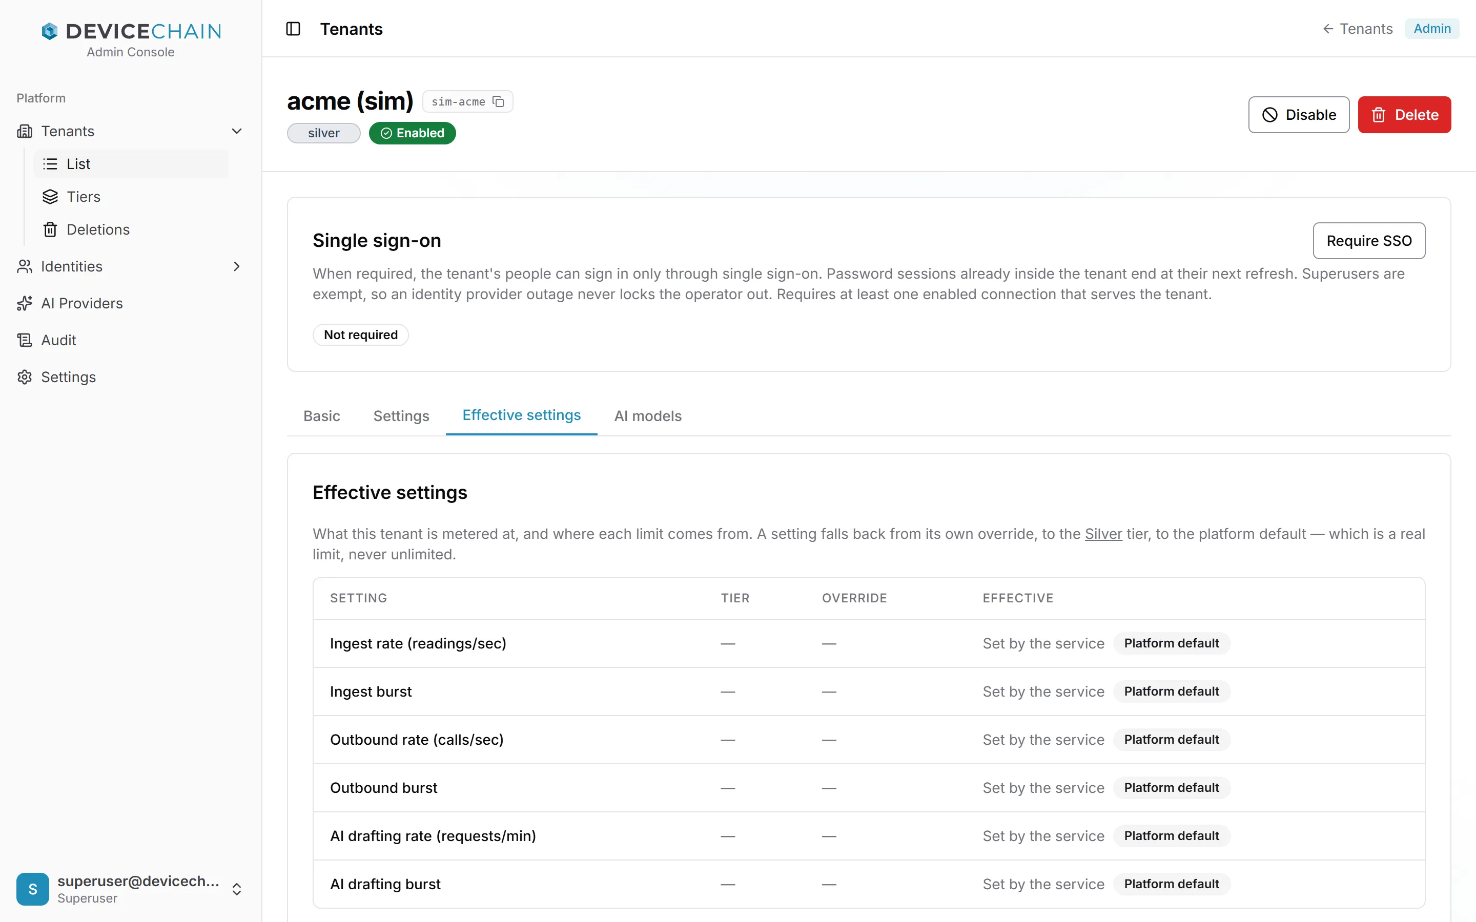Image resolution: width=1476 pixels, height=922 pixels.
Task: Open the tenant Settings tab
Action: click(x=401, y=416)
